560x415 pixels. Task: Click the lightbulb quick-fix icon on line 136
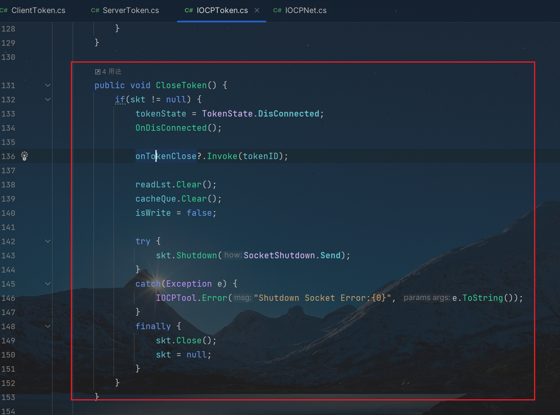pyautogui.click(x=24, y=156)
